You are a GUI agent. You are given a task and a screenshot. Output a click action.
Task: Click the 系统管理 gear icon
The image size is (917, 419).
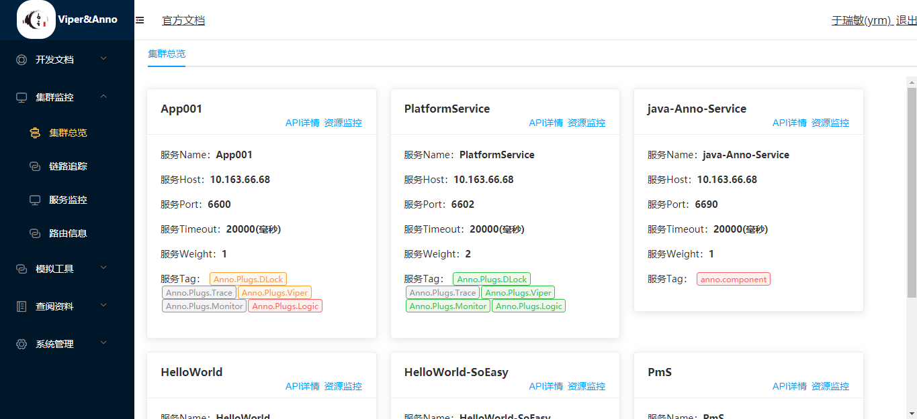[21, 344]
